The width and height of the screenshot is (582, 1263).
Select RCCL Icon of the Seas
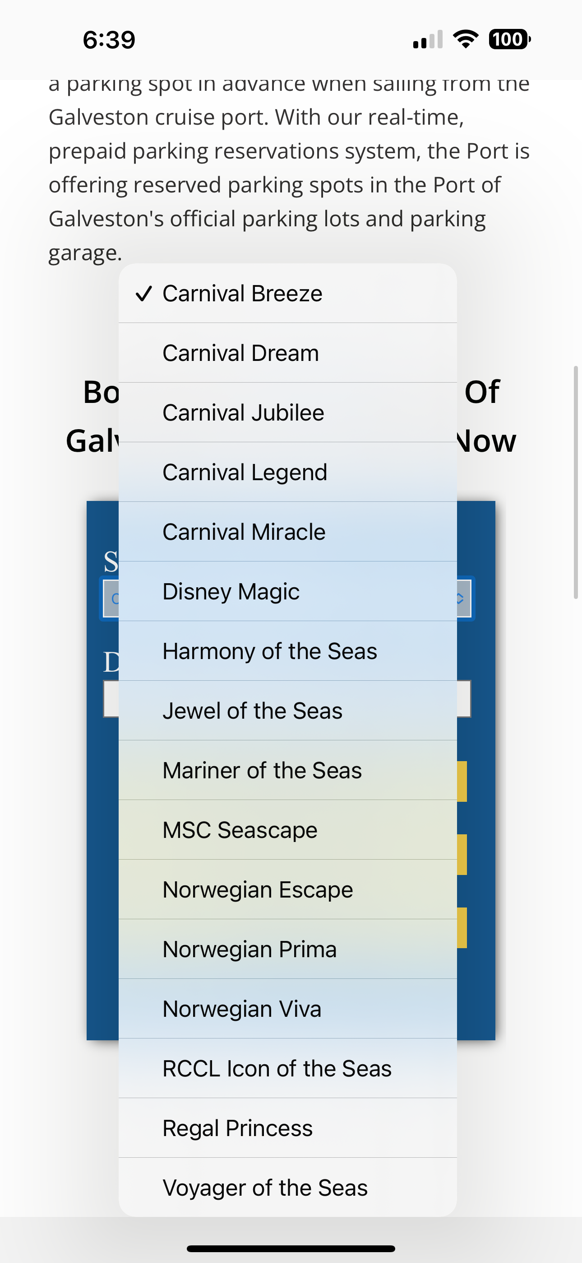(287, 1068)
